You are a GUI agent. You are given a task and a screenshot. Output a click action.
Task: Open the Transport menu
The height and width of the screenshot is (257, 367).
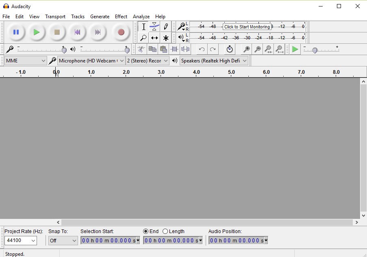pos(55,17)
